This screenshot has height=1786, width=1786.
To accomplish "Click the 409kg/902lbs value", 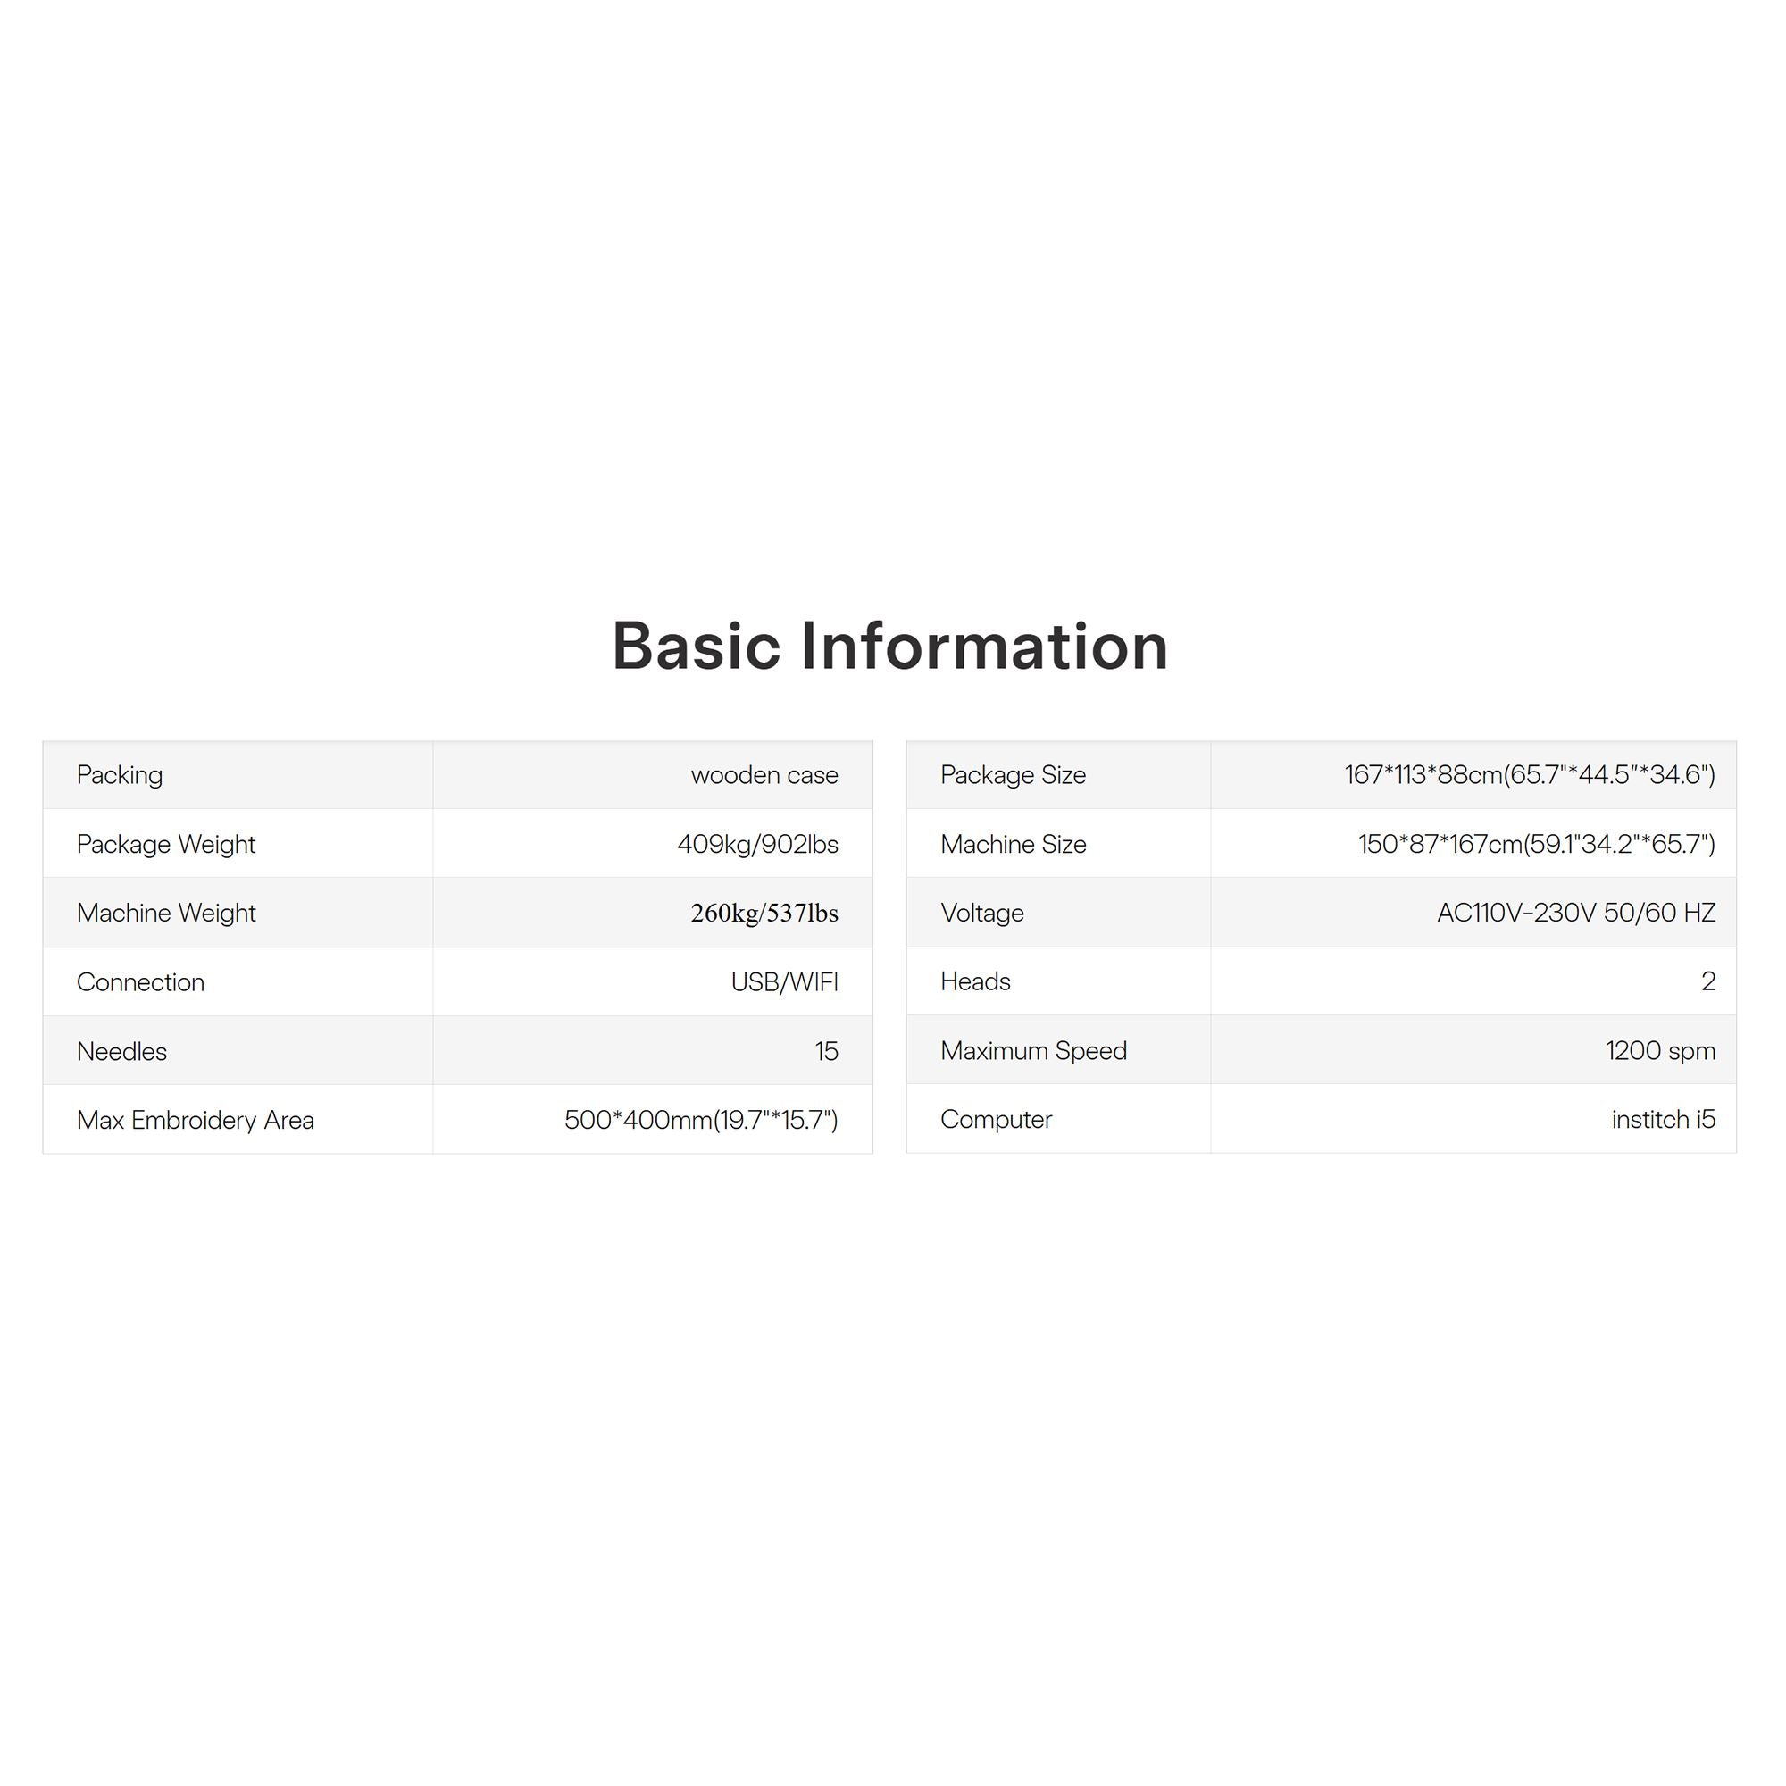I will pos(757,844).
